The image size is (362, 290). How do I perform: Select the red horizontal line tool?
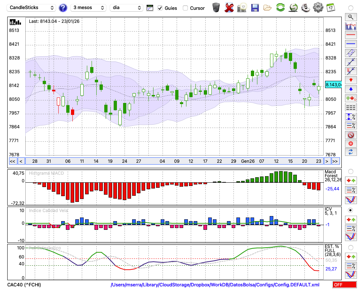pyautogui.click(x=351, y=35)
